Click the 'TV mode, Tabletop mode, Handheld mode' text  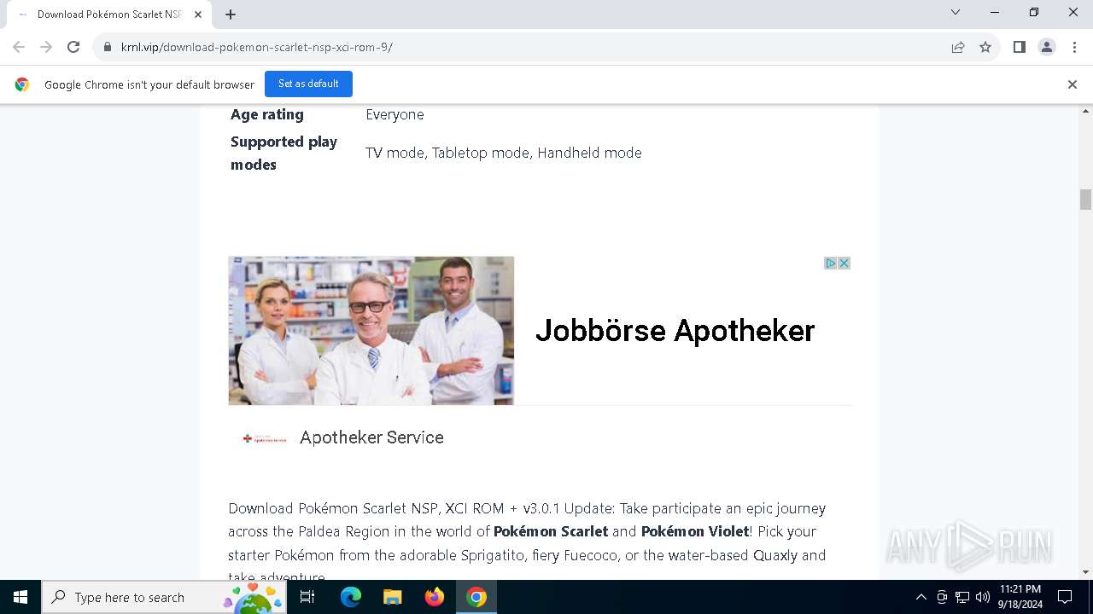[x=504, y=153]
